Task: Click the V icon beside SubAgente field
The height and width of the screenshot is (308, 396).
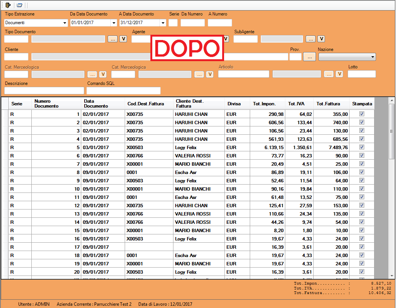Action: (x=321, y=38)
